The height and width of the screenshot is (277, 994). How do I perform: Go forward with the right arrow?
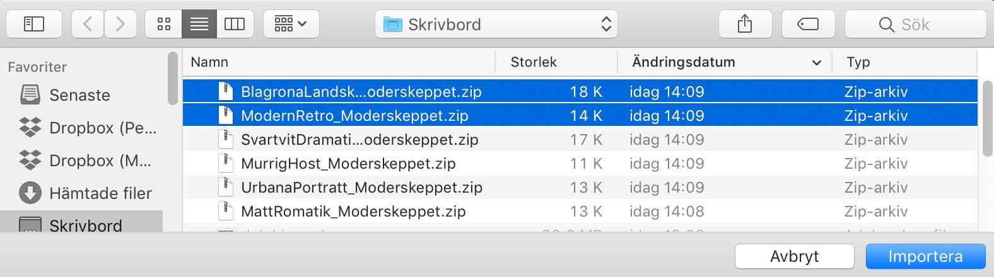tap(120, 25)
